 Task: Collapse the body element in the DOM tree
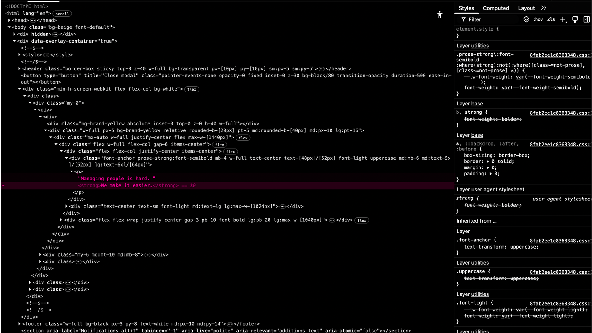pos(9,27)
